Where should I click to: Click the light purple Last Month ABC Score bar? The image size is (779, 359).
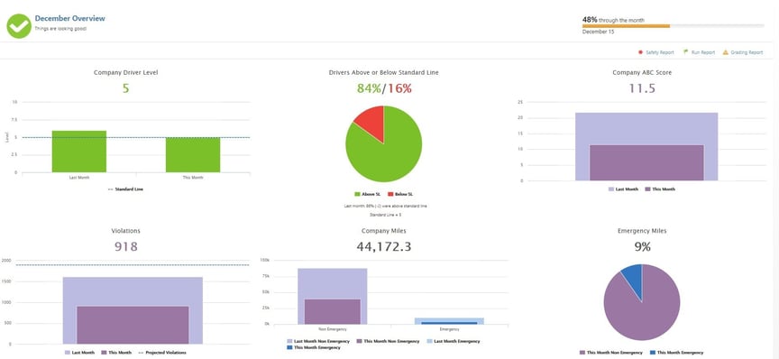(x=646, y=128)
